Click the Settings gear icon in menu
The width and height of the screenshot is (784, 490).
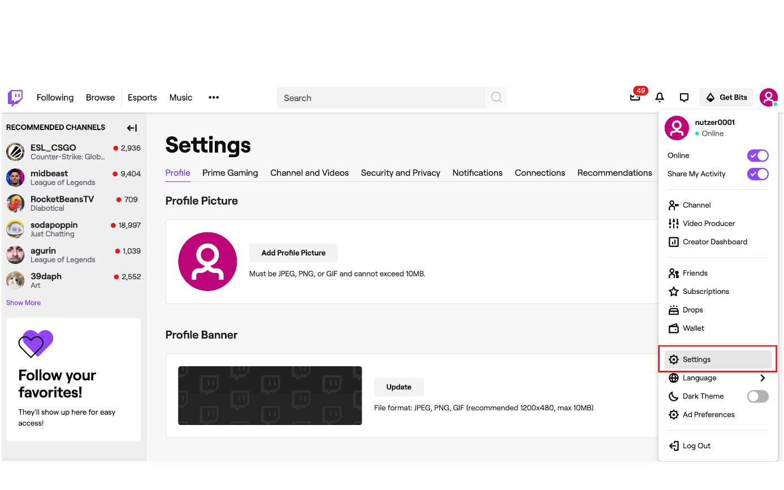point(673,359)
